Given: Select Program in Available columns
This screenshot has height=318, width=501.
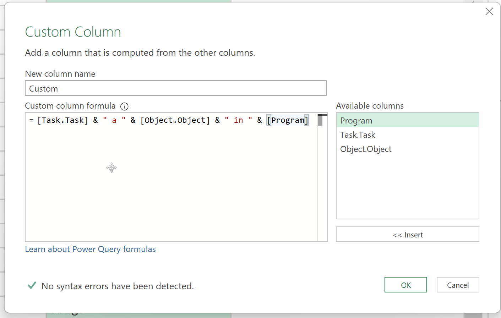Looking at the screenshot, I should [356, 121].
